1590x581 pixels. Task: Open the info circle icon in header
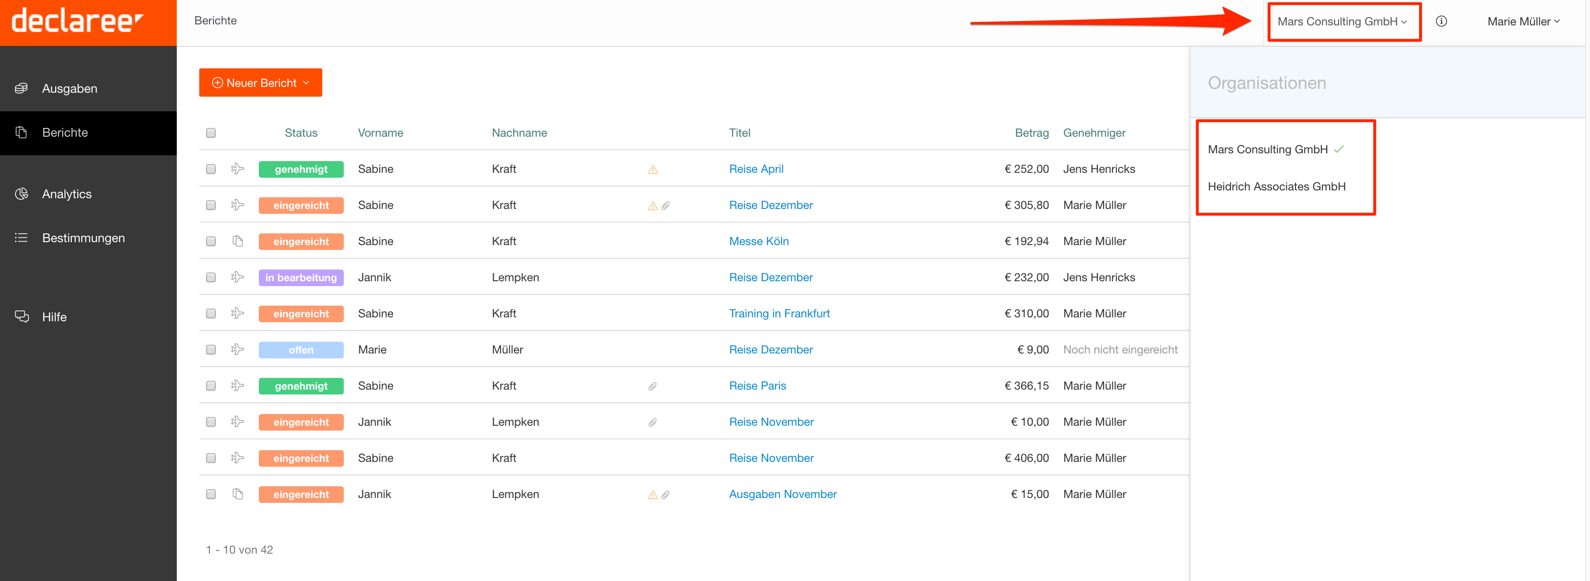coord(1441,21)
